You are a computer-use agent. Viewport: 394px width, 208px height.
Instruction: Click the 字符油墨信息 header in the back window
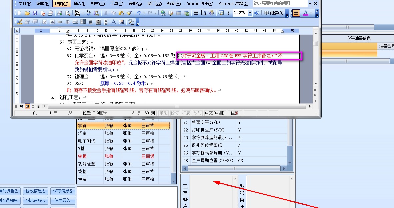point(359,38)
